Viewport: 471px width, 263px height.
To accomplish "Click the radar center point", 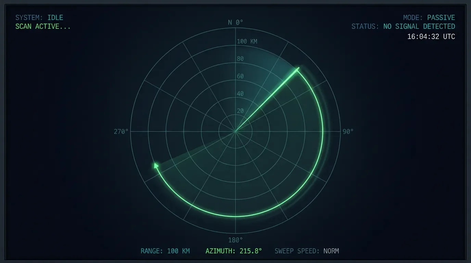I will (235, 131).
